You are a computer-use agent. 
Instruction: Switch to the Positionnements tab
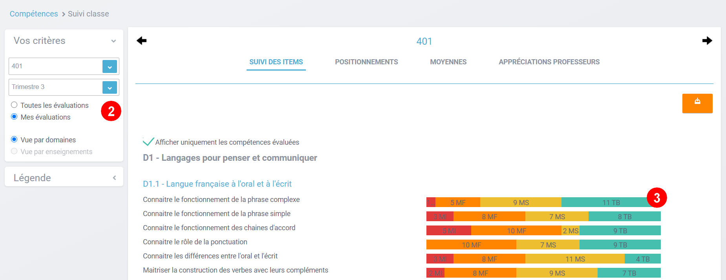pos(366,62)
